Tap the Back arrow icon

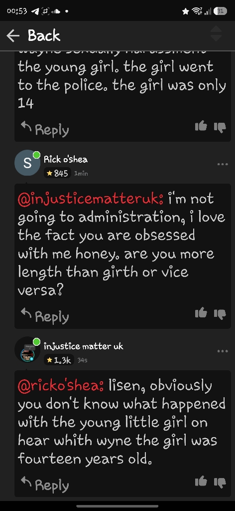coord(13,35)
